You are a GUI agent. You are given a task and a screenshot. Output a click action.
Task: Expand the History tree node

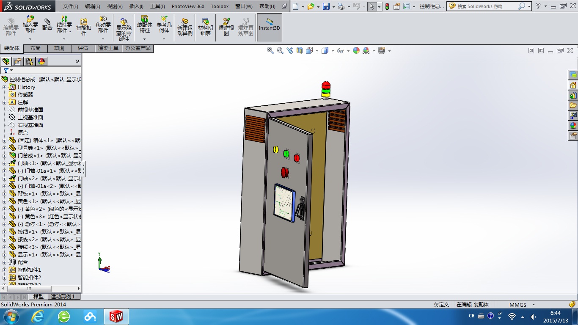pos(5,87)
